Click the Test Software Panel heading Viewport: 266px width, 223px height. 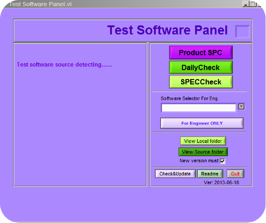[168, 30]
